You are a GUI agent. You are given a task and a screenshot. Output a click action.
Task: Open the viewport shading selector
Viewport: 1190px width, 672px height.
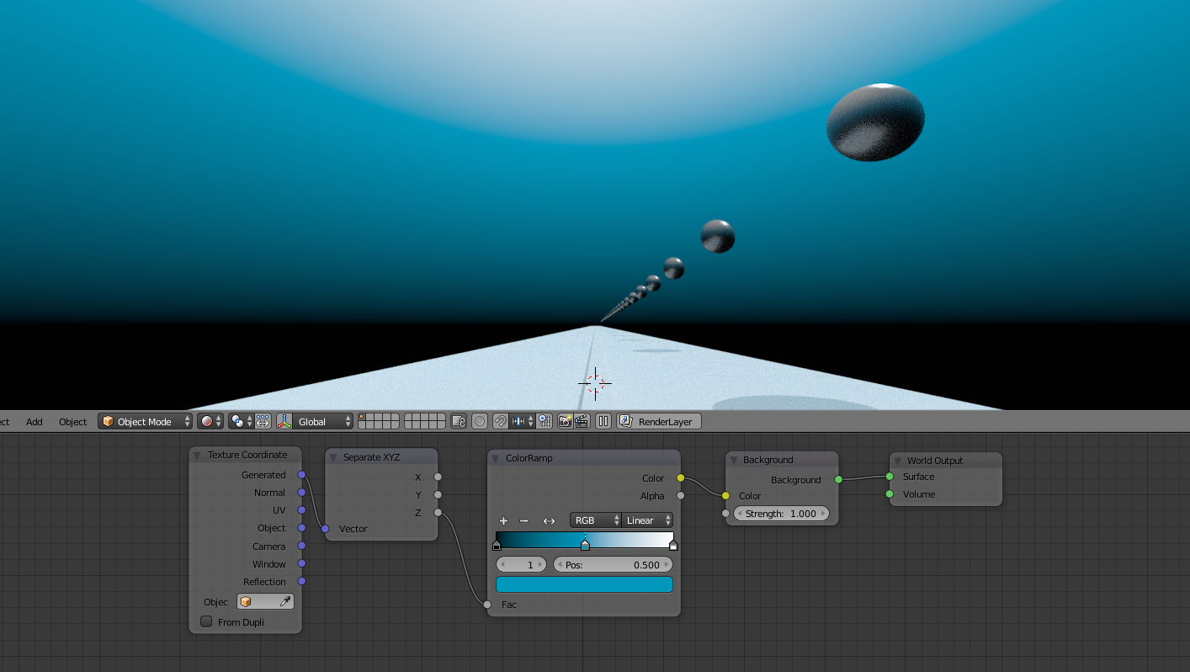(210, 421)
